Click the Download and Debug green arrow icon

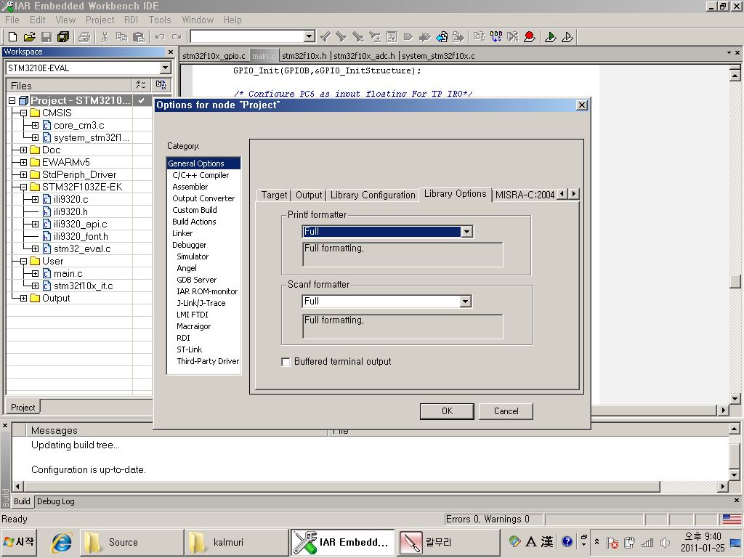pos(551,36)
